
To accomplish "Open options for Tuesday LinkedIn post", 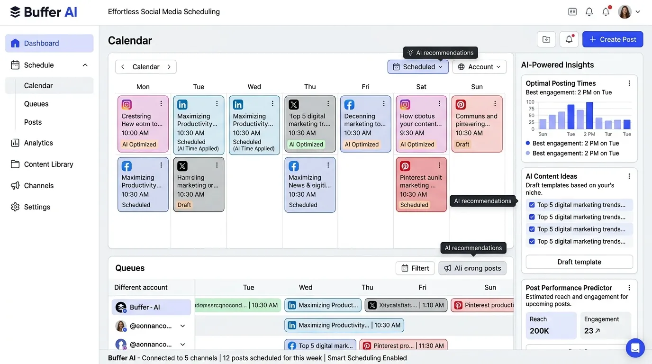I will point(217,104).
